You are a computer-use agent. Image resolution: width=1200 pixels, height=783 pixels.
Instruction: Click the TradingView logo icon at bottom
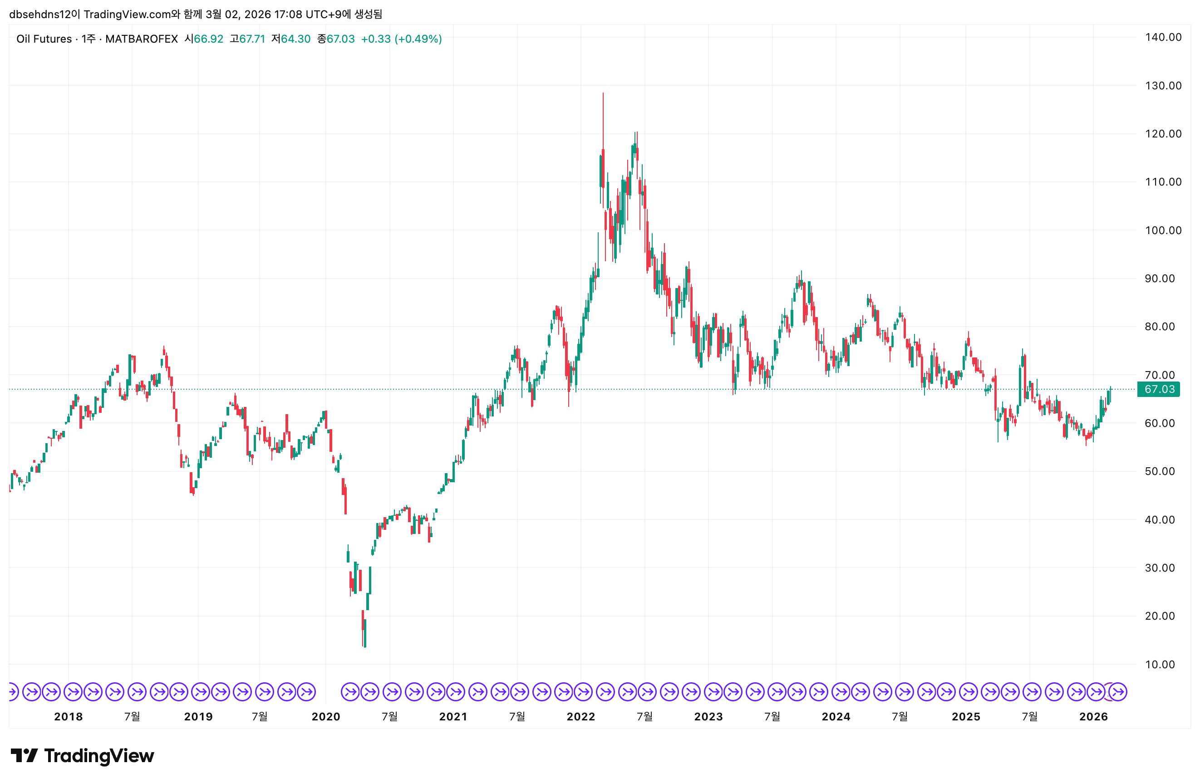(x=24, y=755)
